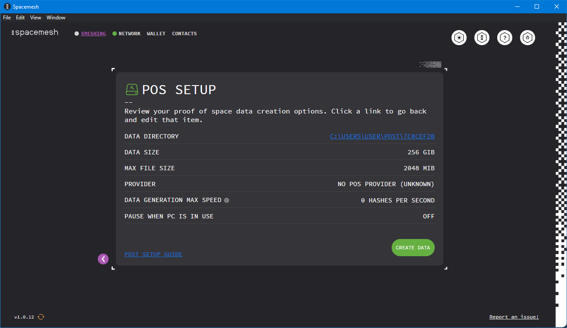
Task: Edit the data directory path link
Action: tap(382, 136)
